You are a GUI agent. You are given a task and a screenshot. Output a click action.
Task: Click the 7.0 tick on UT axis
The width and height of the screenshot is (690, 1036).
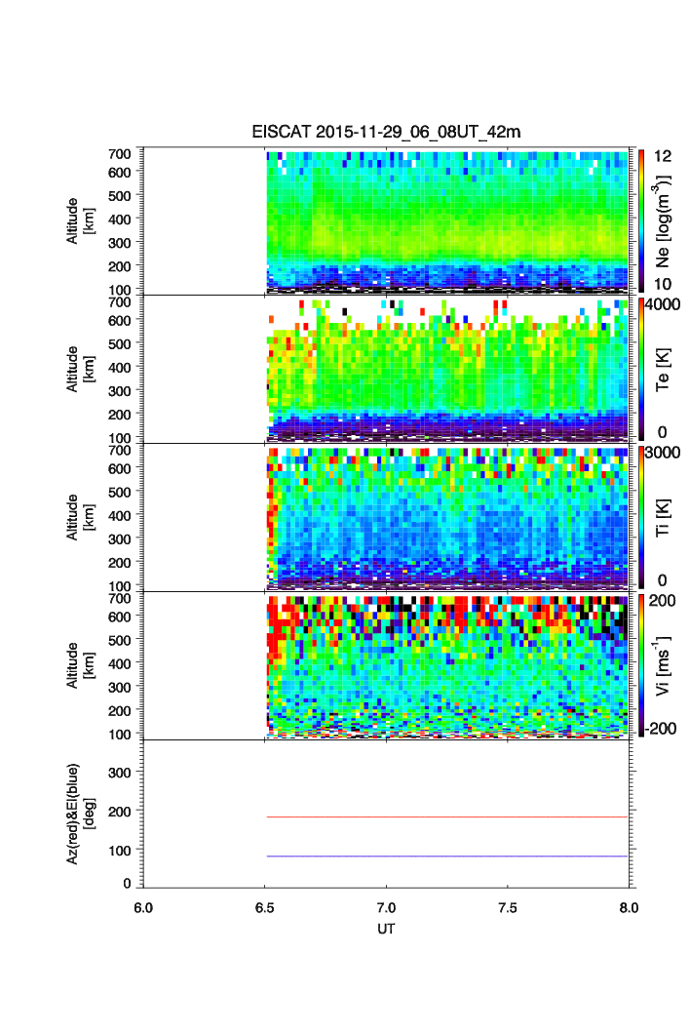coord(386,906)
